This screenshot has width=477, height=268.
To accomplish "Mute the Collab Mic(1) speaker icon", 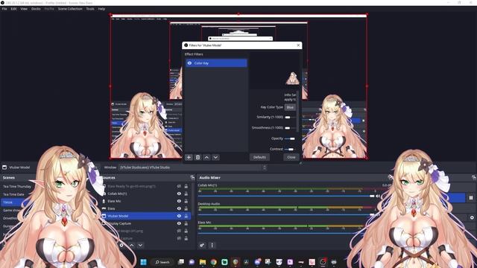I will pos(378,197).
